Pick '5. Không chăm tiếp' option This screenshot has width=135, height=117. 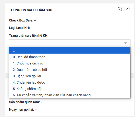click(70, 89)
